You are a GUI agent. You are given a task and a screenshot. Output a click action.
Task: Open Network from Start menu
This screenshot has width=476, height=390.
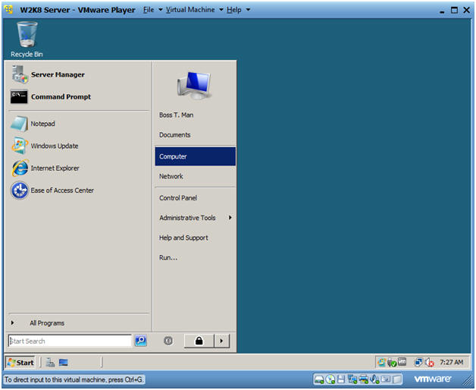click(x=171, y=176)
